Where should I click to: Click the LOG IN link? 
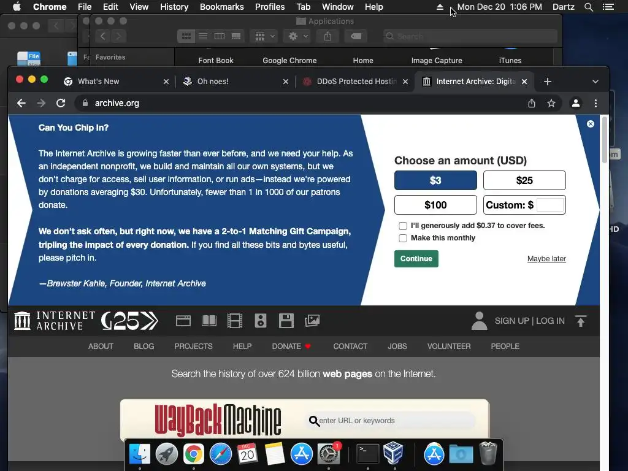click(x=550, y=321)
